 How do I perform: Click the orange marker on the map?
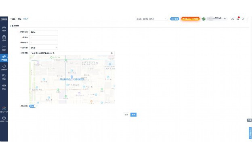pos(91,101)
